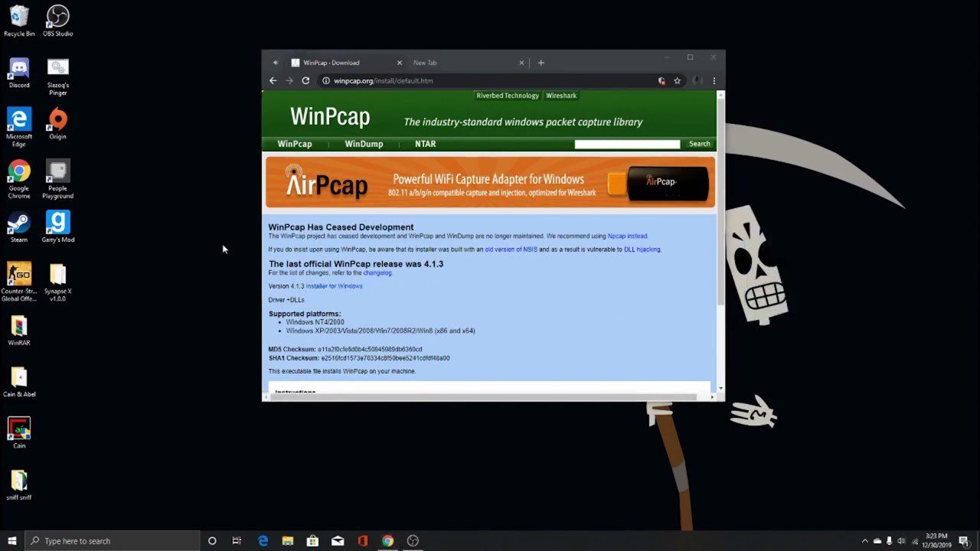The image size is (980, 551).
Task: Open the Synapse X v1.0.0 shortcut
Action: click(57, 274)
